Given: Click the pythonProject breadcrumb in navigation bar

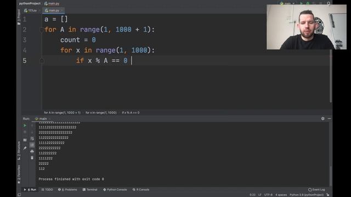Looking at the screenshot, I should [x=30, y=3].
